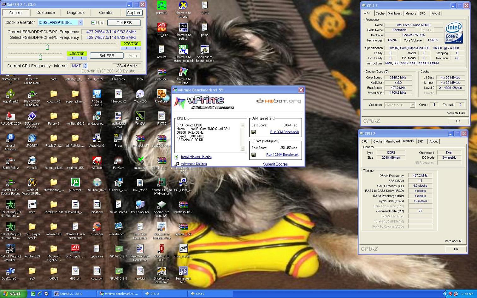Click OK in the top CPU-Z window
This screenshot has width=477, height=298.
click(x=458, y=121)
